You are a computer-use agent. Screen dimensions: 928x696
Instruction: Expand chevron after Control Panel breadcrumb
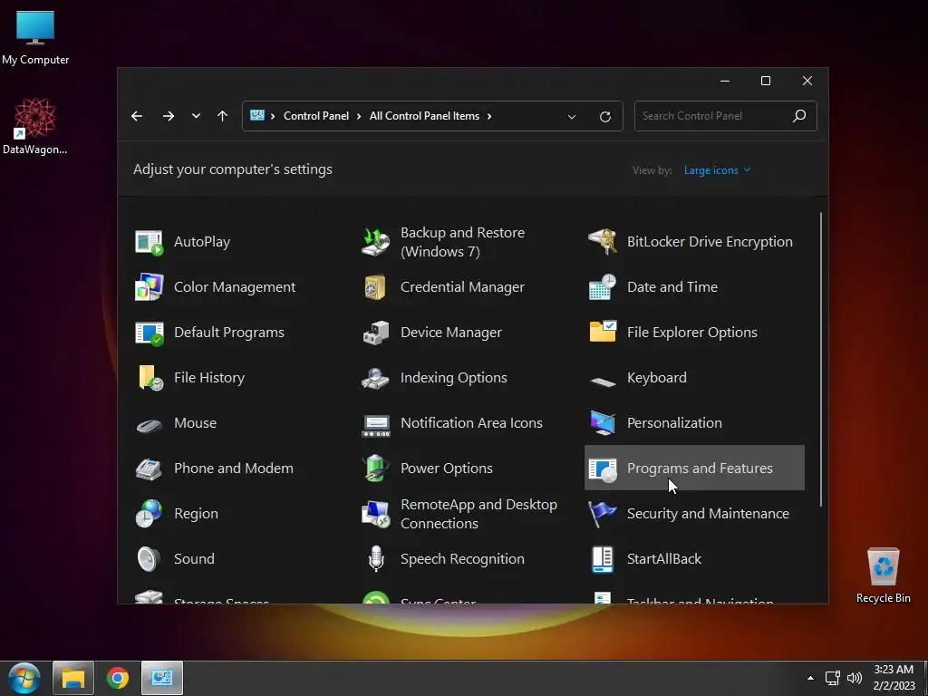point(359,116)
